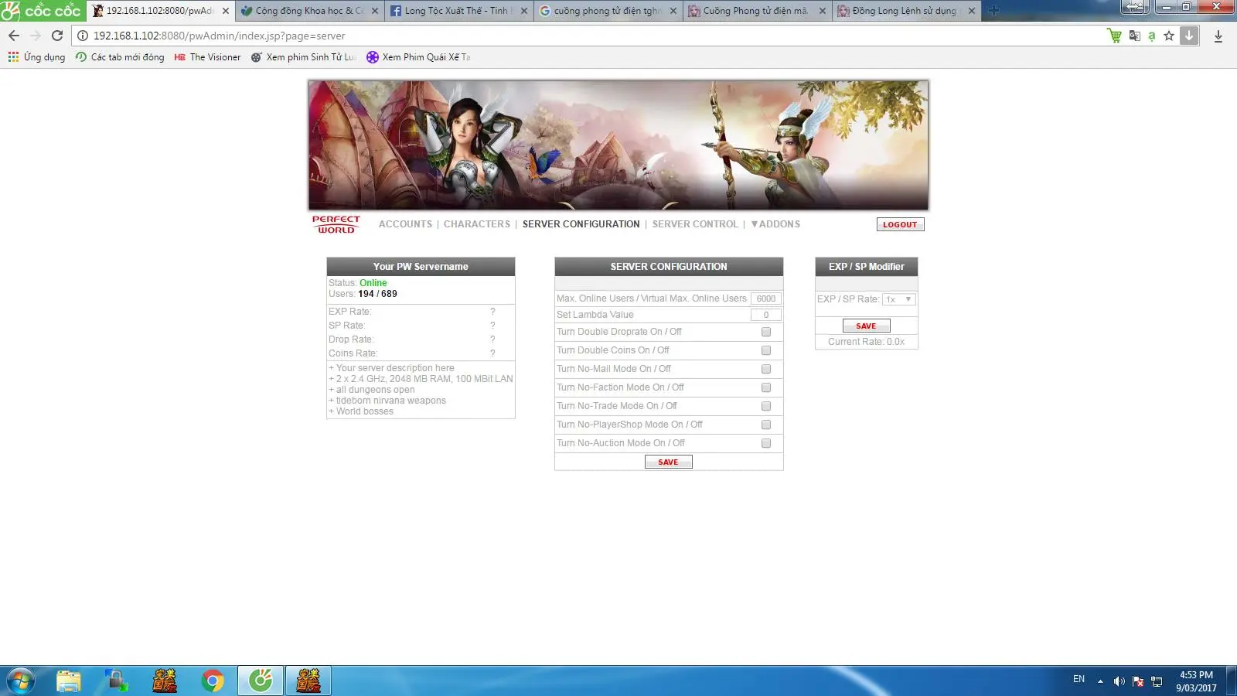Open Các tab mới đóng bookmark
The height and width of the screenshot is (696, 1237).
tap(120, 57)
